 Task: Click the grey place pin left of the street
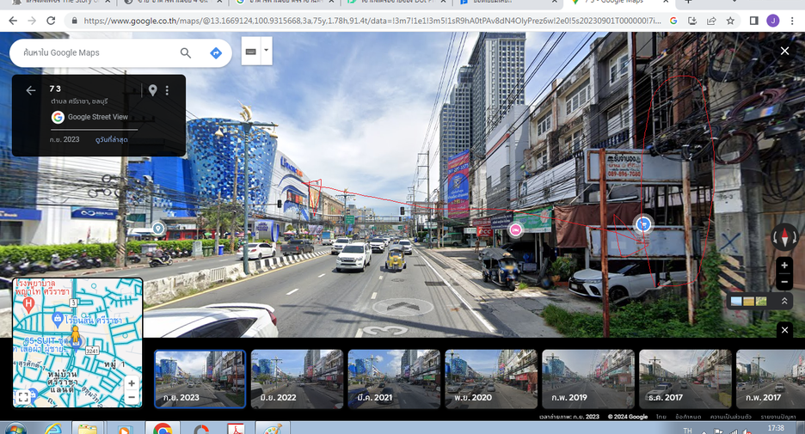pos(158,229)
